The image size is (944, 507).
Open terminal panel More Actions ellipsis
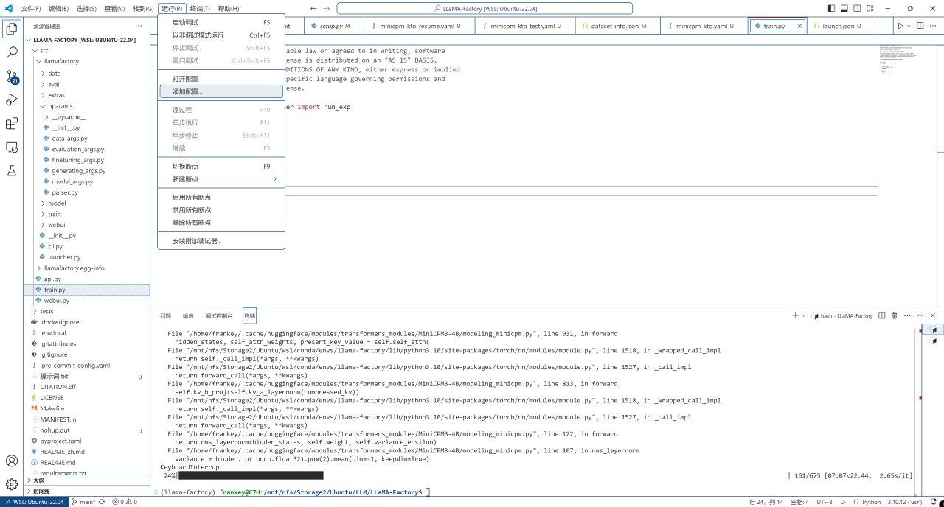point(907,315)
